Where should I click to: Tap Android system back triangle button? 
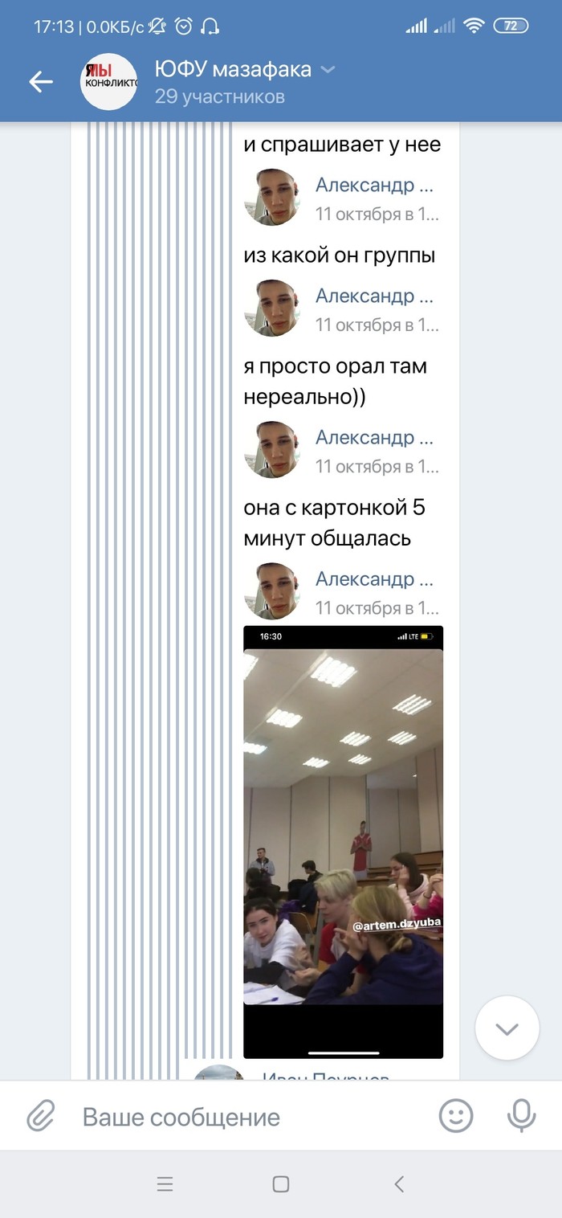tap(399, 1183)
